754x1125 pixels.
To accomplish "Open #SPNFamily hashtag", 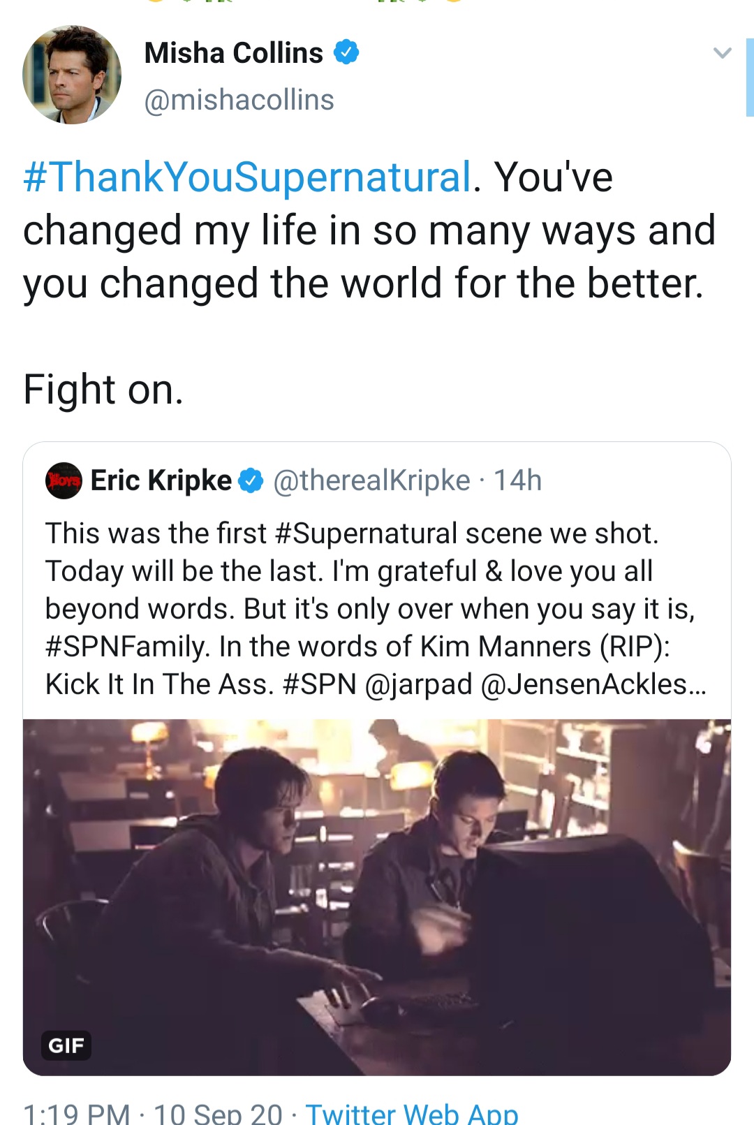I will [127, 647].
